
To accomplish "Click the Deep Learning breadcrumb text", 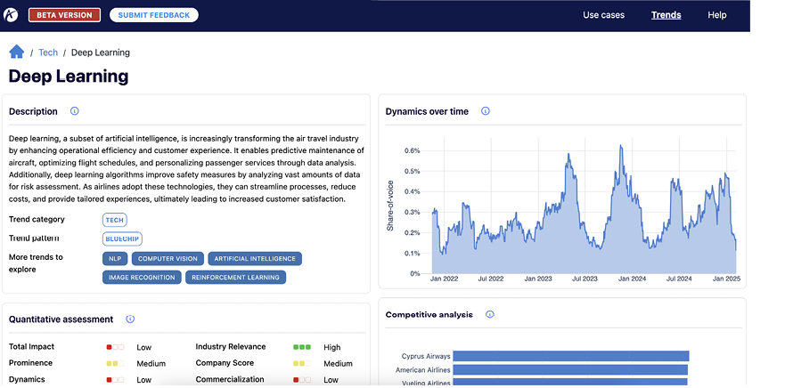I will (x=100, y=53).
